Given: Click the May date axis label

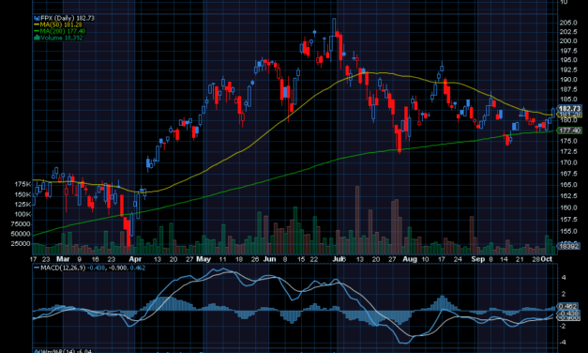Looking at the screenshot, I should coord(204,259).
